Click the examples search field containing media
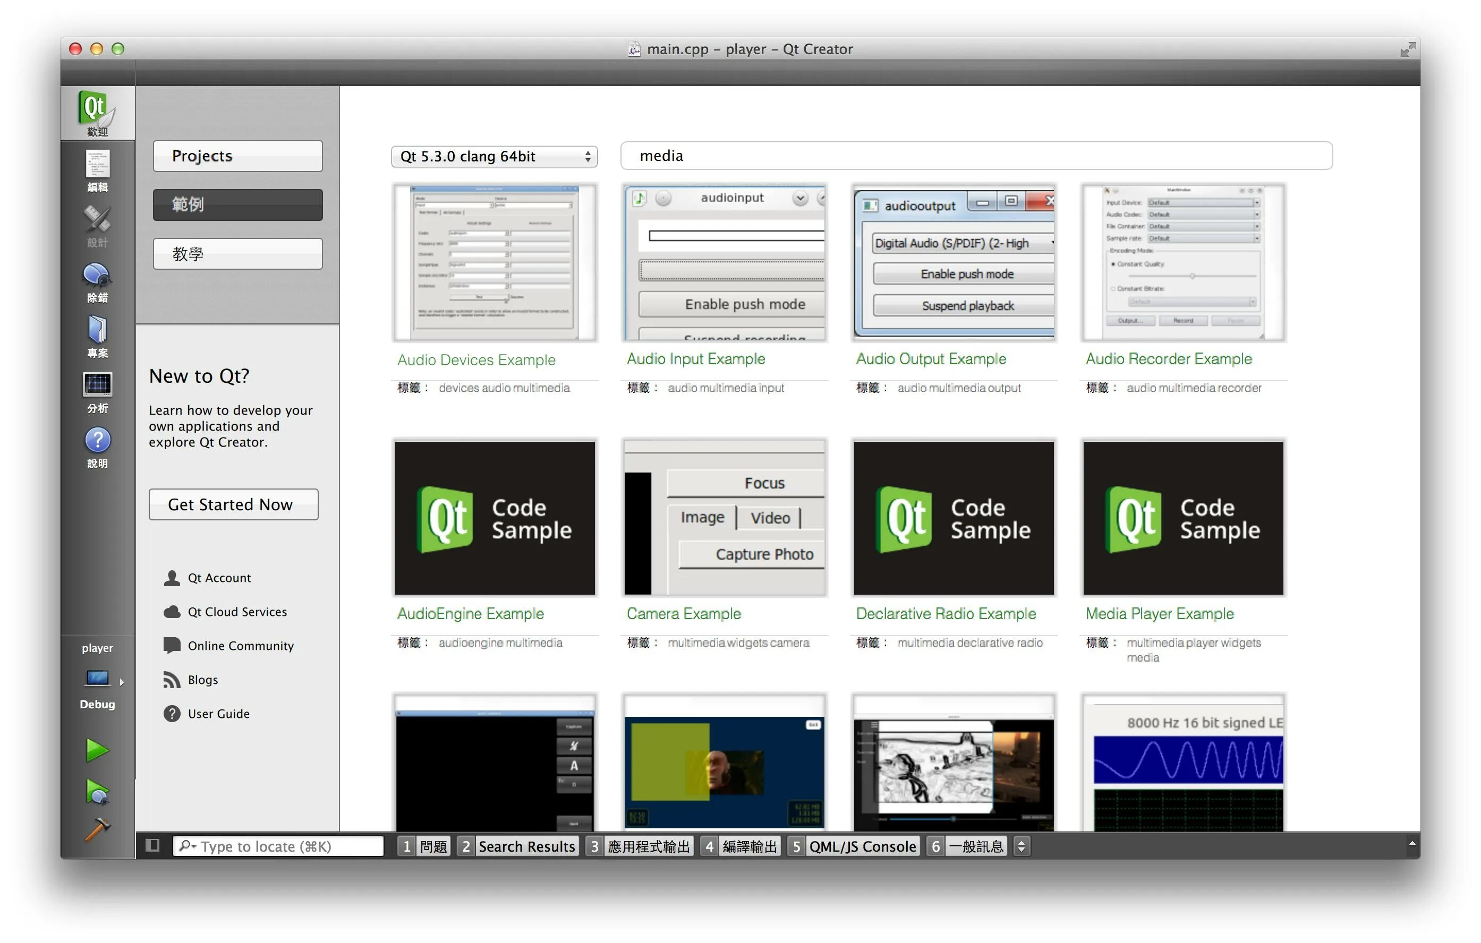The image size is (1481, 943). pyautogui.click(x=976, y=156)
